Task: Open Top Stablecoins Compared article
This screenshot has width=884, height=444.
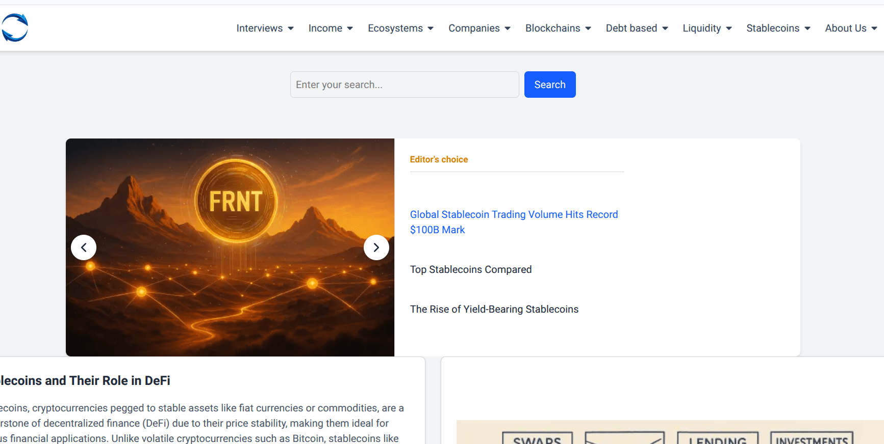Action: pyautogui.click(x=471, y=269)
